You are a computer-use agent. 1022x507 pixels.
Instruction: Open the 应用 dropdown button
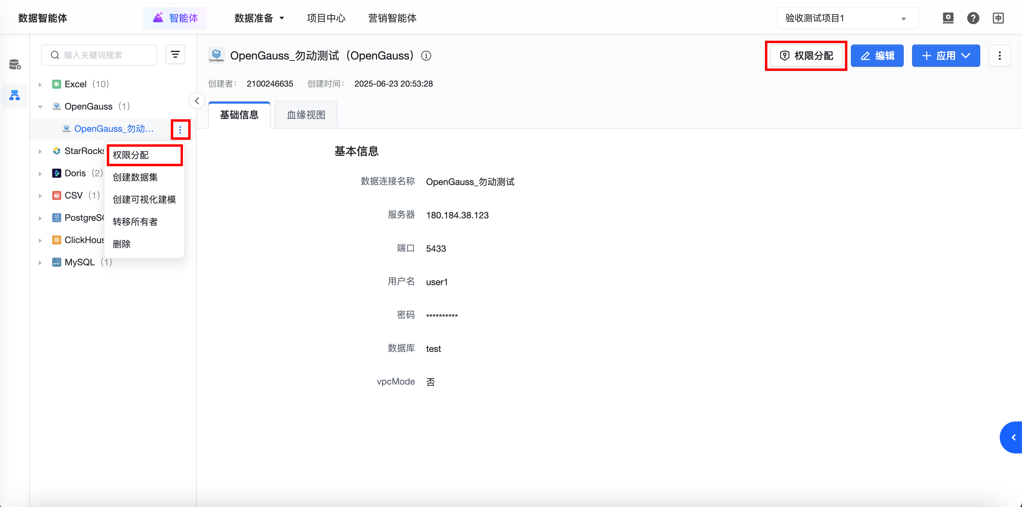pos(945,56)
